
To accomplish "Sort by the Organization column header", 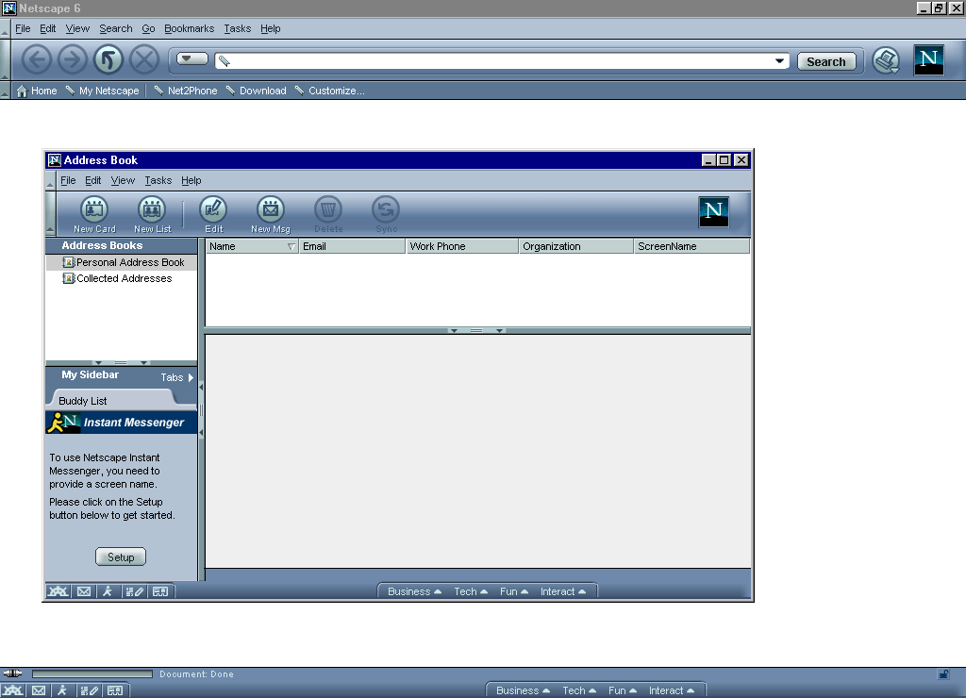I will coord(576,246).
